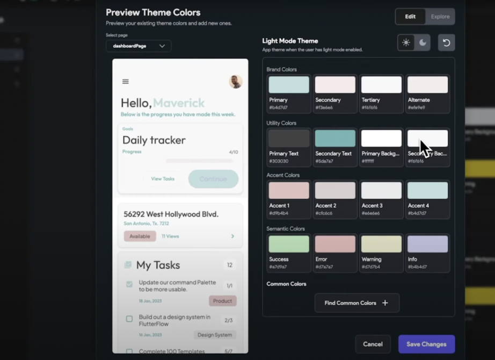Click the Save Changes button

426,344
